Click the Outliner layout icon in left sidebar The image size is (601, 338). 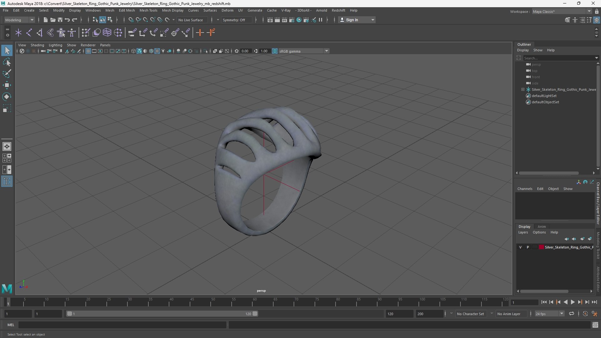pos(7,182)
